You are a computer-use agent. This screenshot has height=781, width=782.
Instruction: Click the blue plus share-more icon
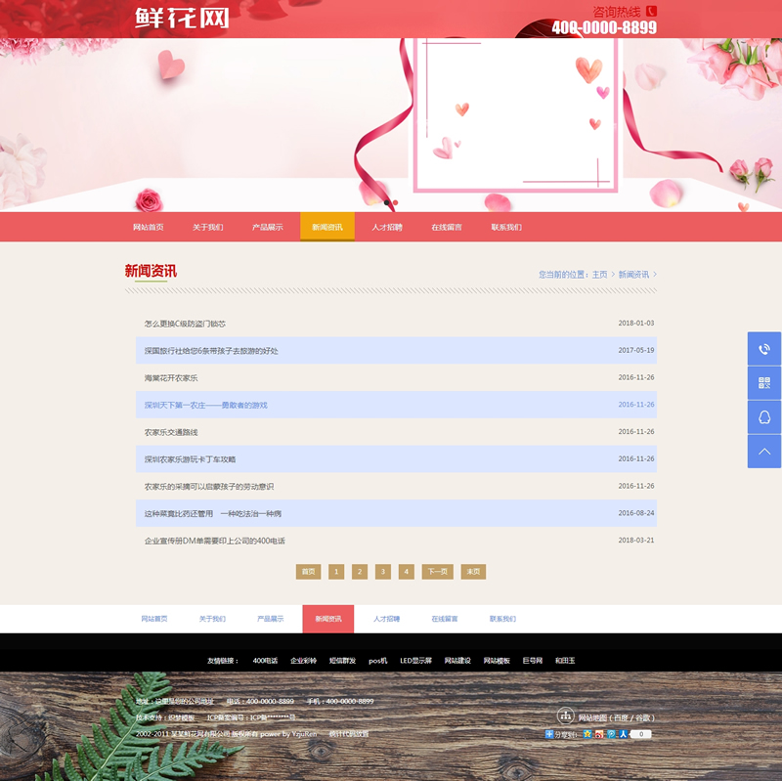549,734
